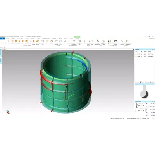This screenshot has width=155, height=155.
Task: Select the Ellipse geometry tool
Action: click(x=12, y=41)
